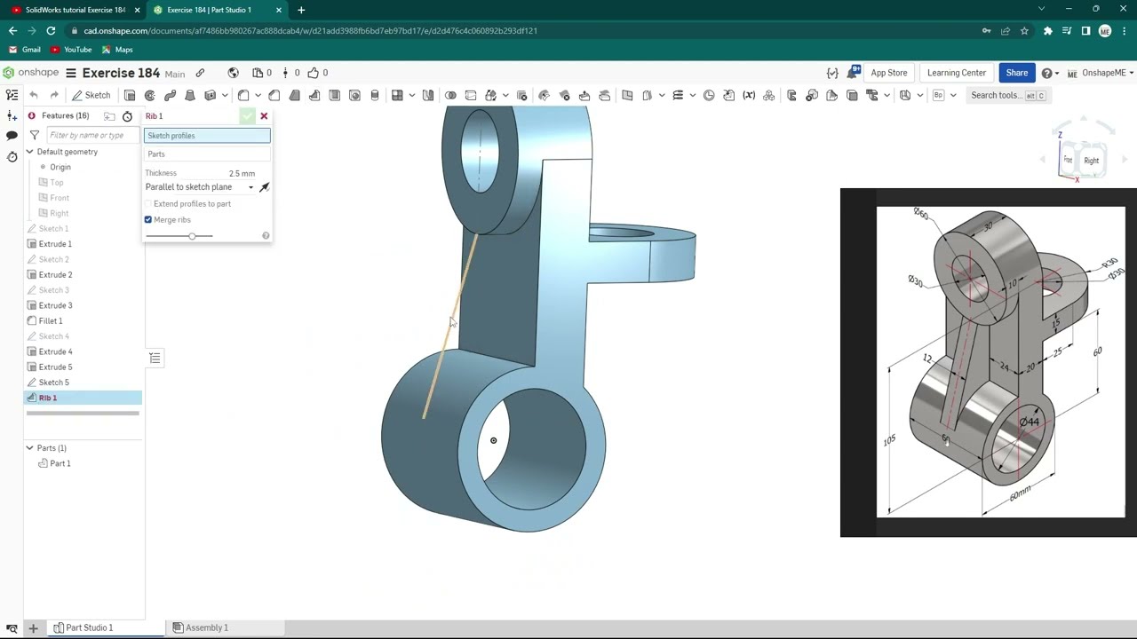Click the Share button
1137x639 pixels.
point(1017,73)
